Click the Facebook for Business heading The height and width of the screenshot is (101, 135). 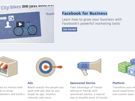click(x=85, y=13)
